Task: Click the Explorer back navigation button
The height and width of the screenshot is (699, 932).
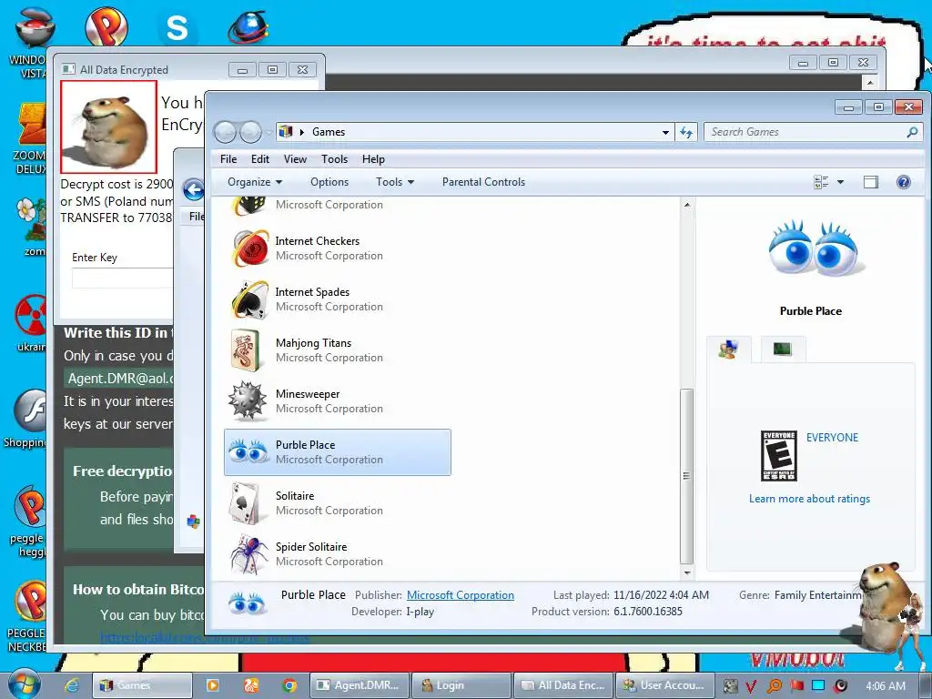Action: [x=226, y=132]
